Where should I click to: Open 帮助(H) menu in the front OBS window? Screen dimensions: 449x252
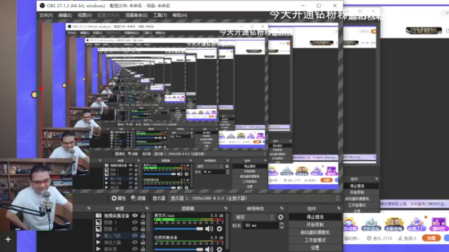point(180,15)
